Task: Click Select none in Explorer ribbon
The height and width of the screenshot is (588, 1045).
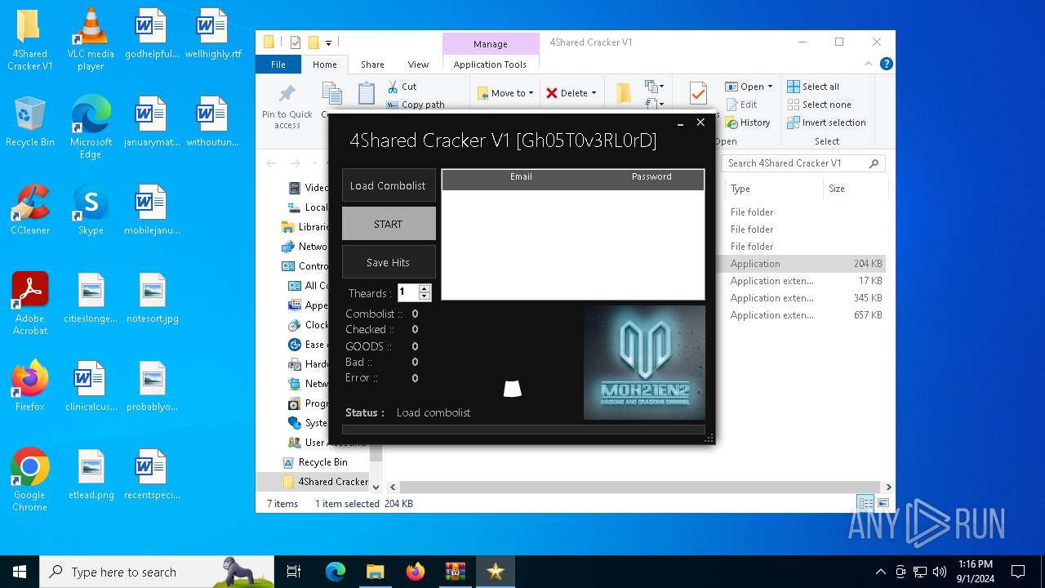Action: 819,105
